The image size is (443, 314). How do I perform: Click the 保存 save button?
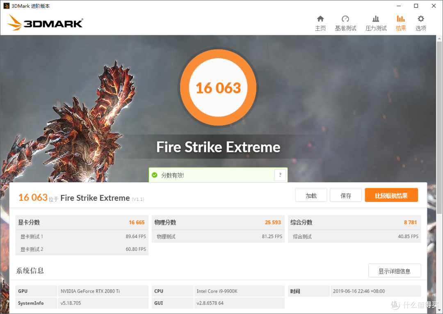tap(346, 195)
